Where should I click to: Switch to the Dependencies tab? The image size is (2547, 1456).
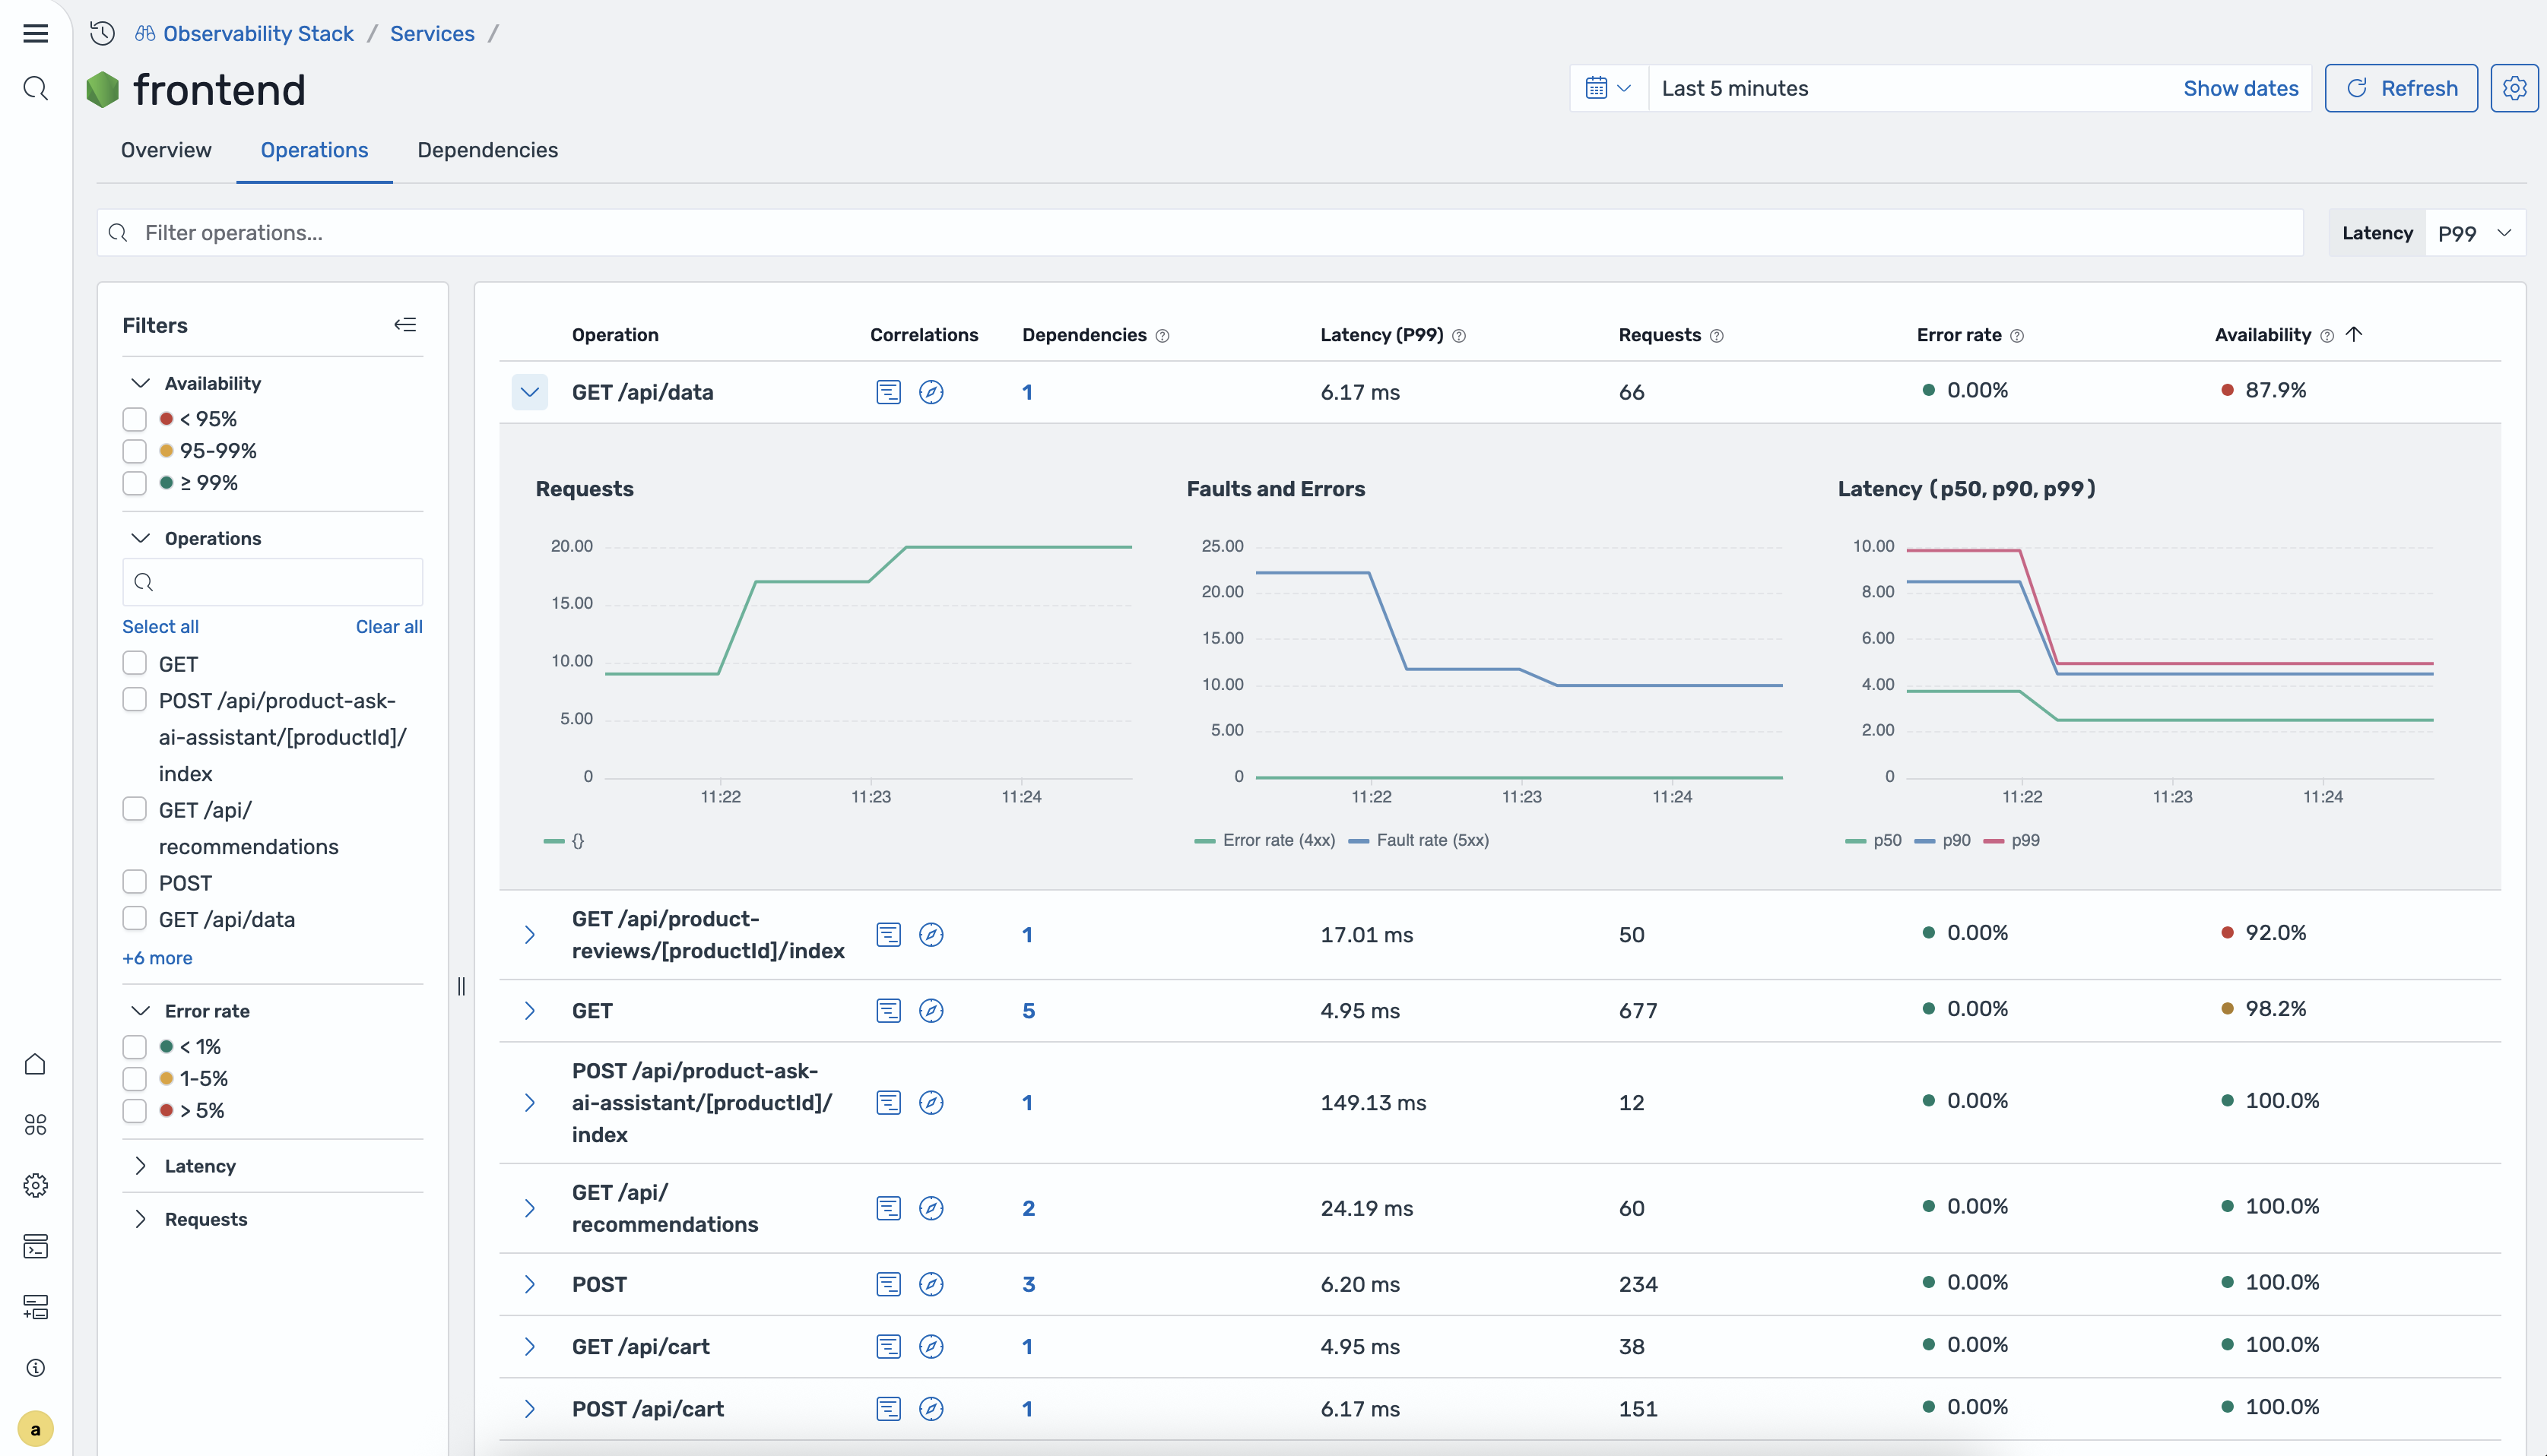coord(487,150)
